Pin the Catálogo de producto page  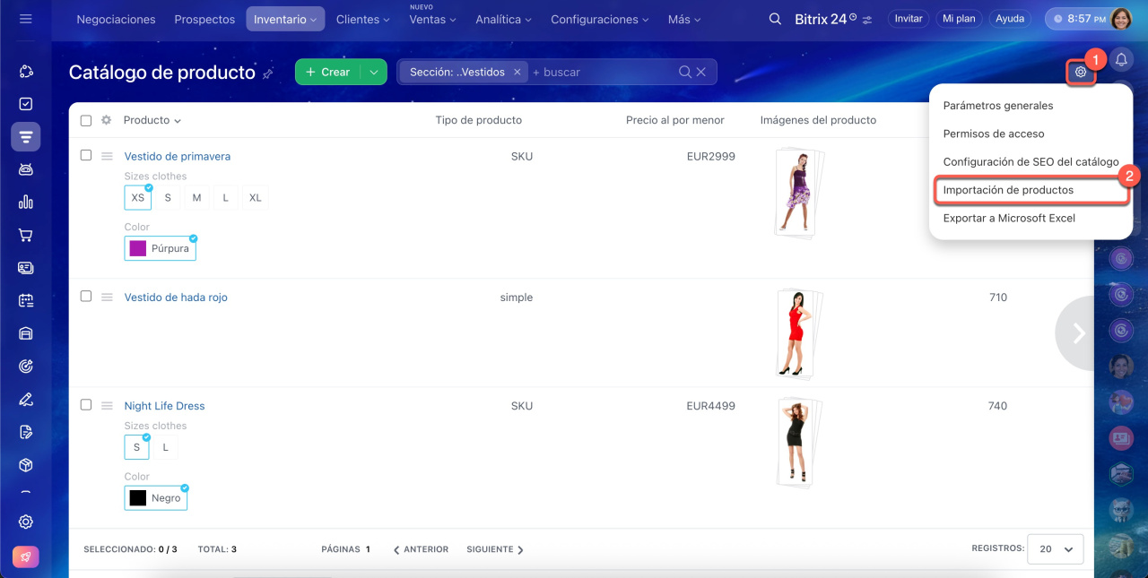pos(268,73)
